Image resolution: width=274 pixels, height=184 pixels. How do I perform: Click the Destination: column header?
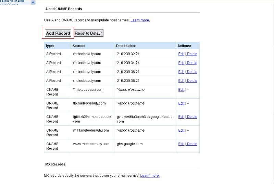tap(145, 46)
